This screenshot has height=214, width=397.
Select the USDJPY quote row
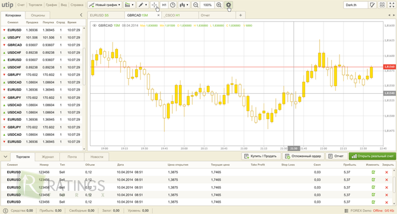42,37
